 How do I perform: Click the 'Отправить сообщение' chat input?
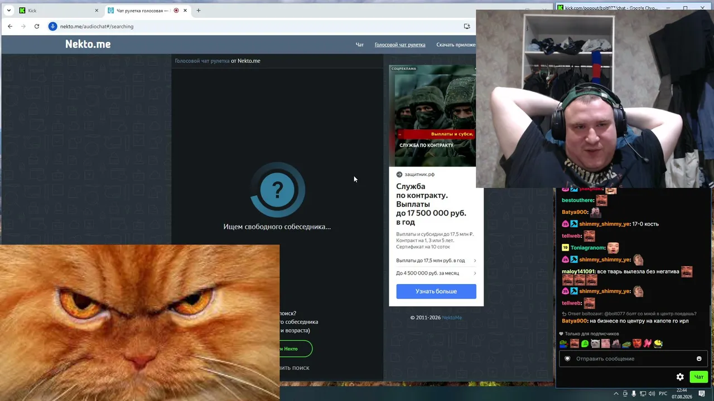(x=633, y=359)
